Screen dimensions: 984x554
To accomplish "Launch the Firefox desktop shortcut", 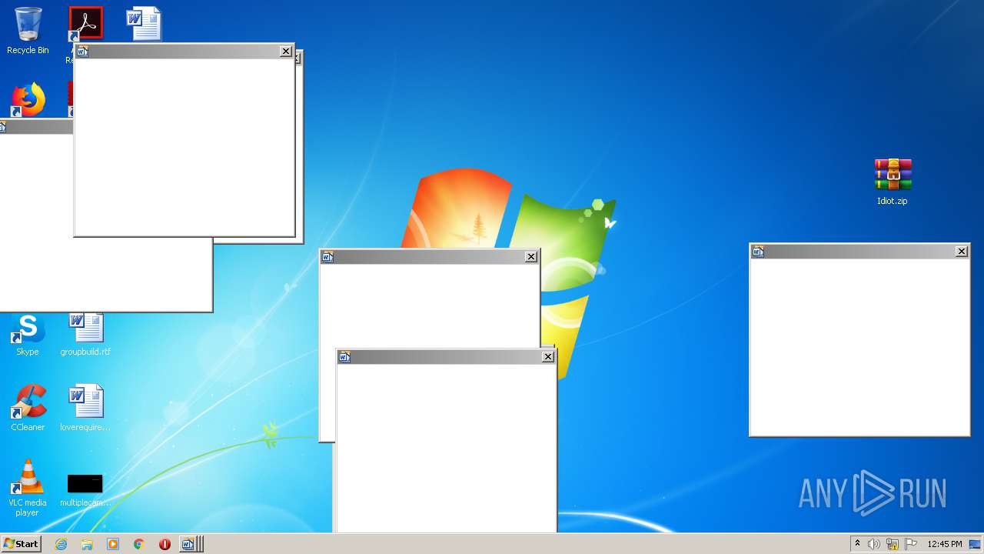I will 28,100.
